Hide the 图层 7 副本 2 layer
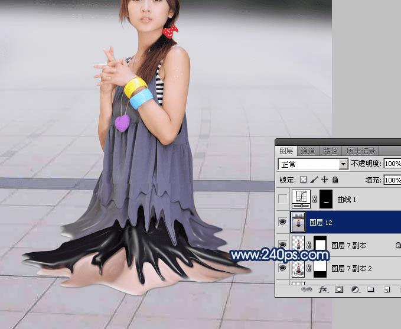Image resolution: width=401 pixels, height=329 pixels. tap(283, 268)
